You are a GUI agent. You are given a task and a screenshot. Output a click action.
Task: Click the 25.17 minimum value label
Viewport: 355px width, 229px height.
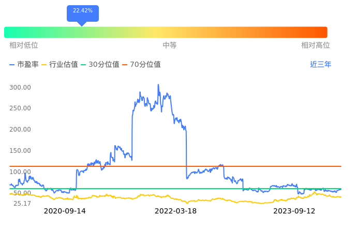[x=22, y=204]
